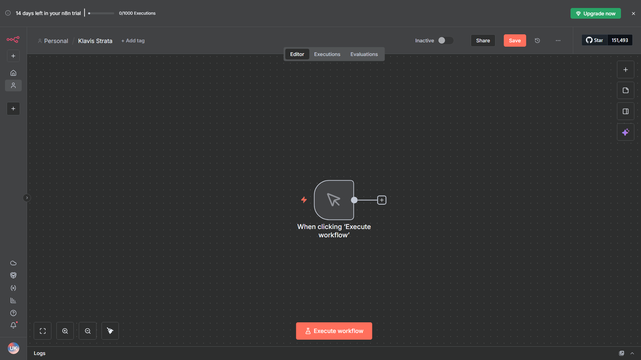Open the UK user account avatar
Screen dimensions: 641x360
(14, 348)
